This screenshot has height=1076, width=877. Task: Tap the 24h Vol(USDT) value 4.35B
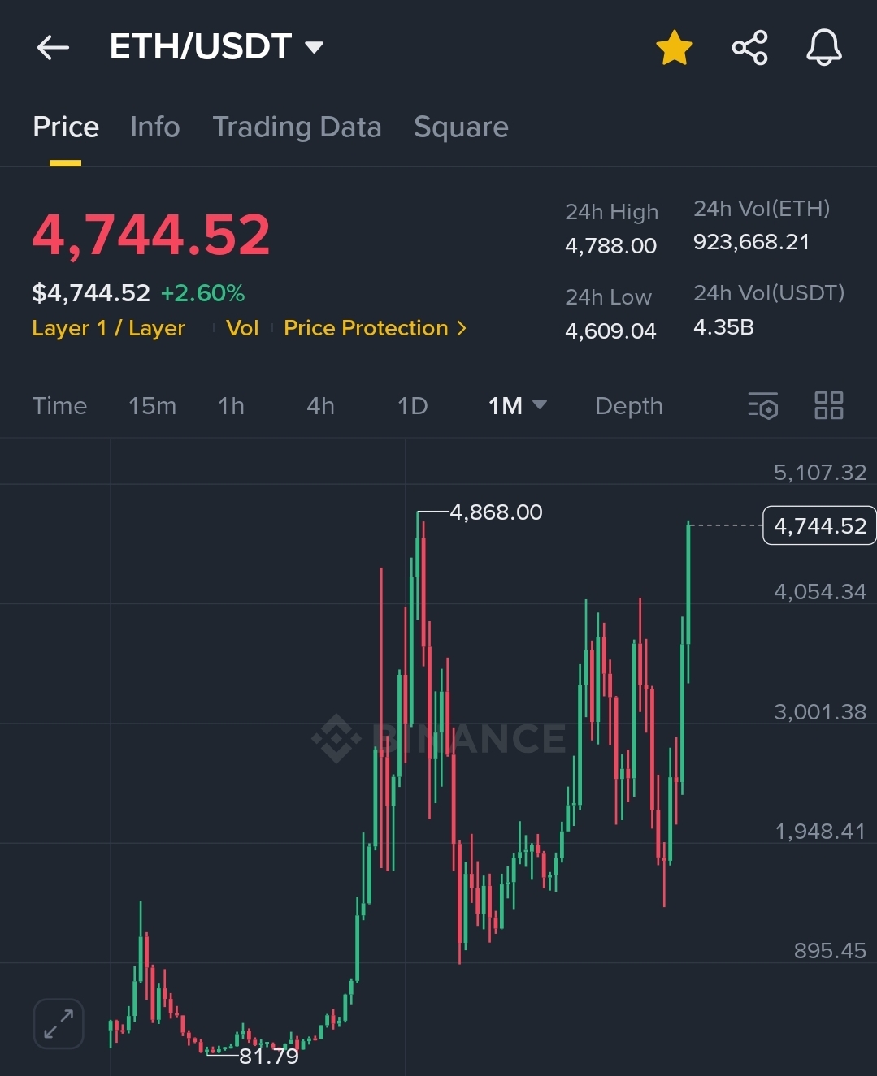pyautogui.click(x=723, y=327)
